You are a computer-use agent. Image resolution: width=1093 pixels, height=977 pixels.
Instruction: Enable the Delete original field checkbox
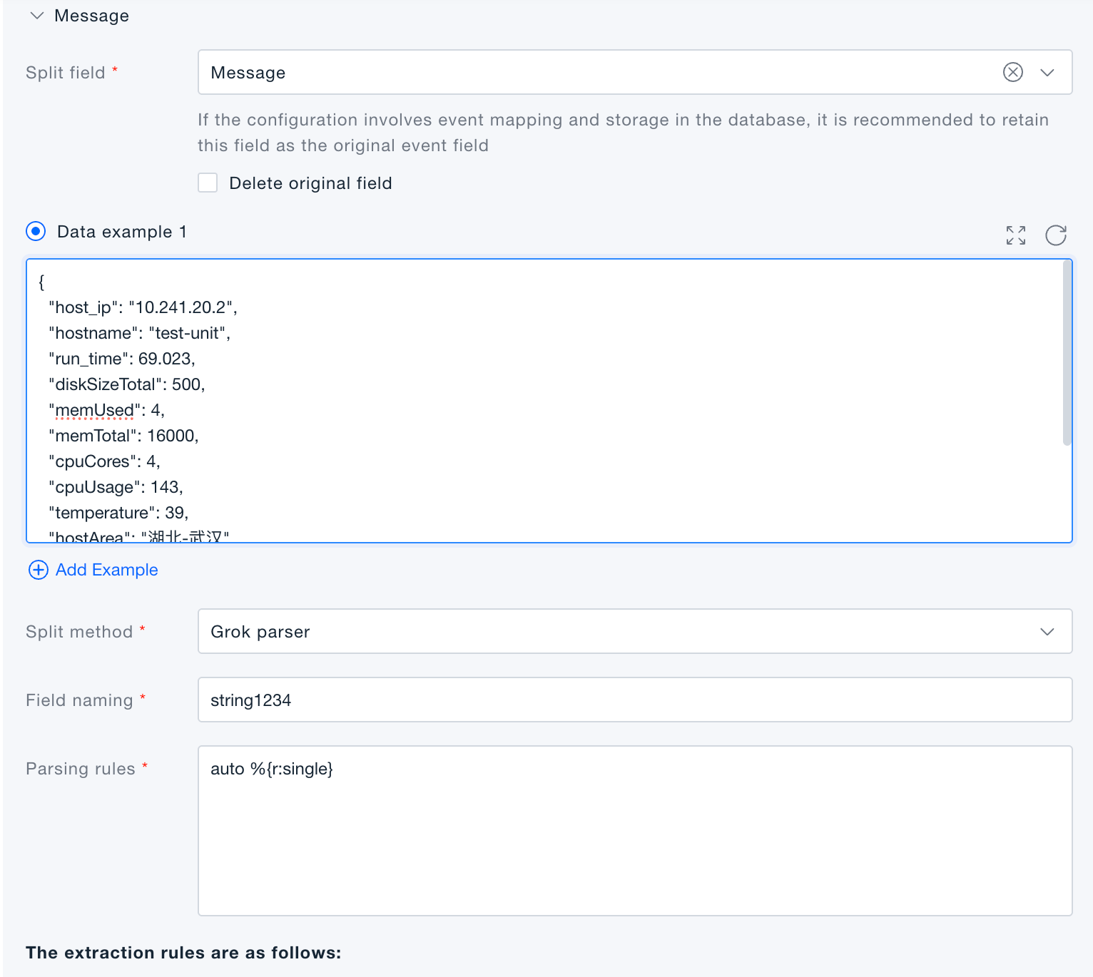208,183
